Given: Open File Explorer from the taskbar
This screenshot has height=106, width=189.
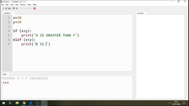Looking at the screenshot, I should click(17, 103).
